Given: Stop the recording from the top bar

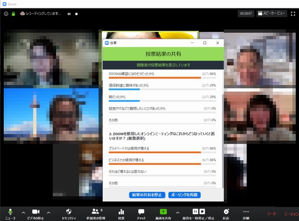Looking at the screenshot, I should [76, 14].
